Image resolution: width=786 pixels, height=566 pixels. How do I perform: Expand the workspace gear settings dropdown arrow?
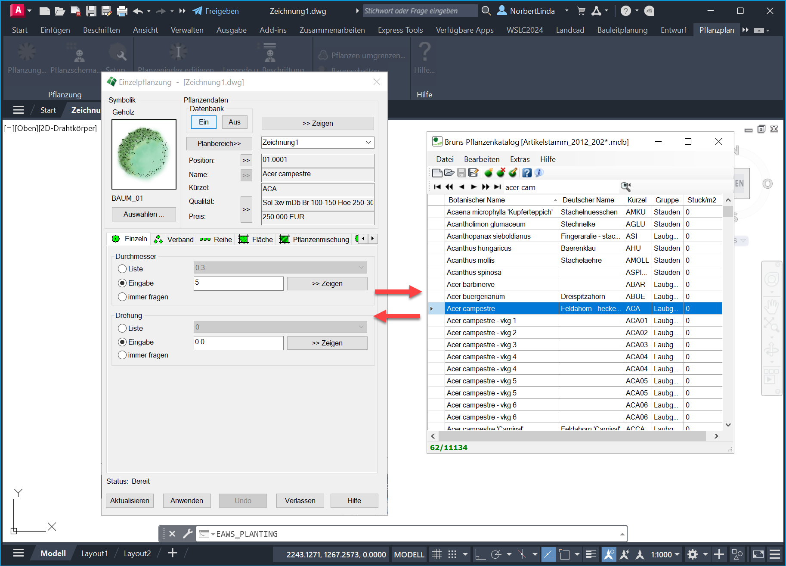point(705,554)
